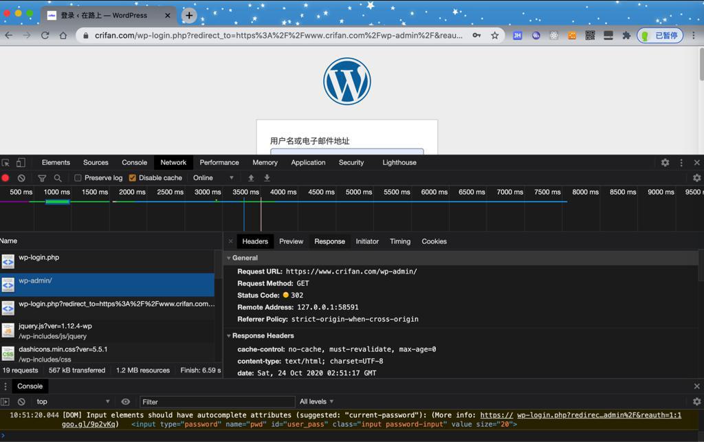Image resolution: width=704 pixels, height=442 pixels.
Task: Click the paused profile button
Action: pos(660,36)
